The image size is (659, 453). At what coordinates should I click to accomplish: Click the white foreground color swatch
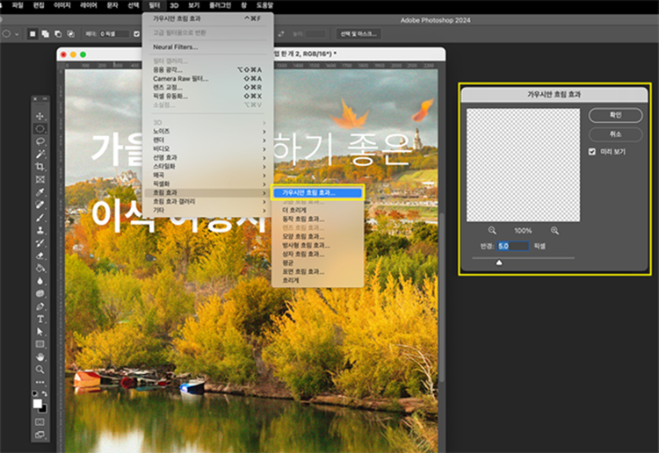point(38,403)
